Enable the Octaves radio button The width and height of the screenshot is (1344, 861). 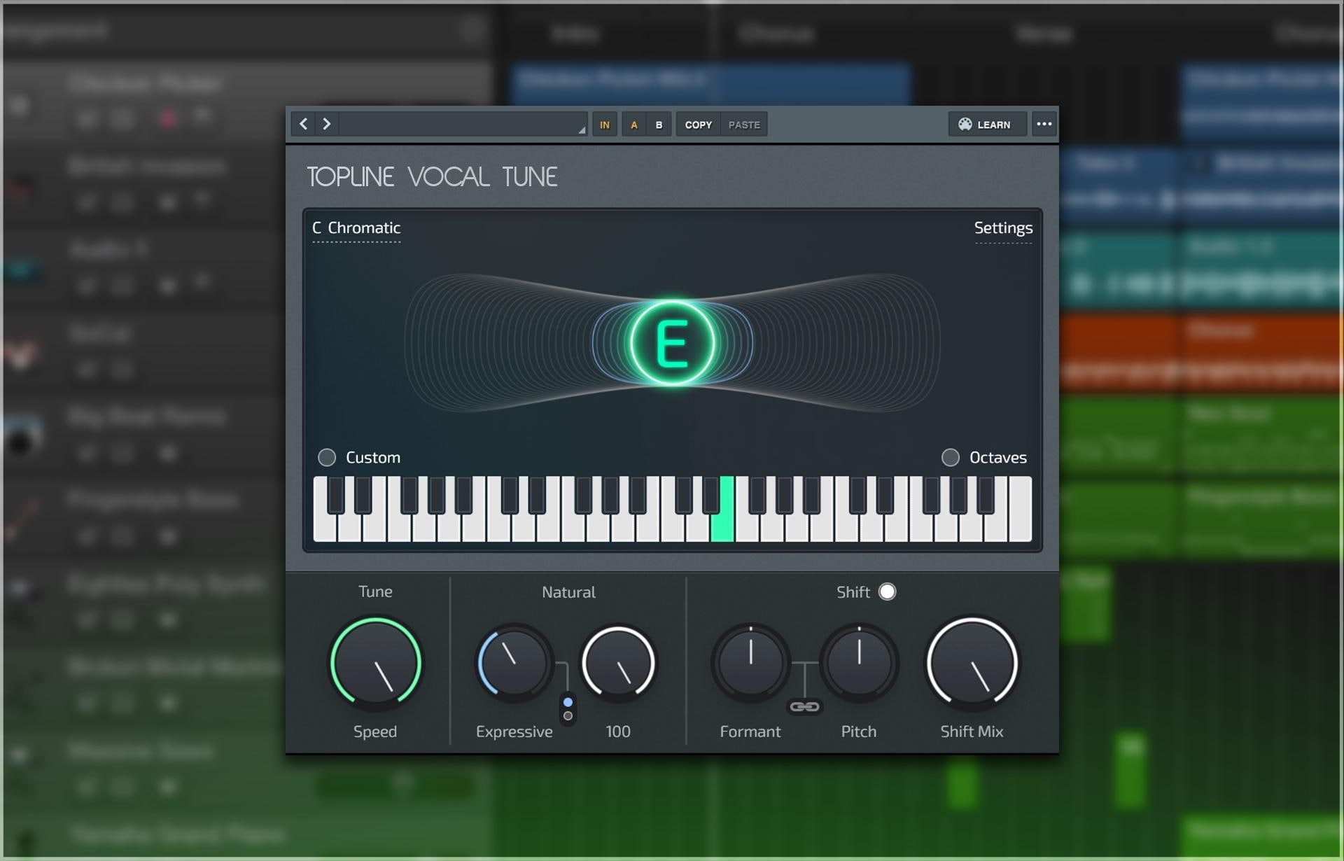pyautogui.click(x=950, y=457)
